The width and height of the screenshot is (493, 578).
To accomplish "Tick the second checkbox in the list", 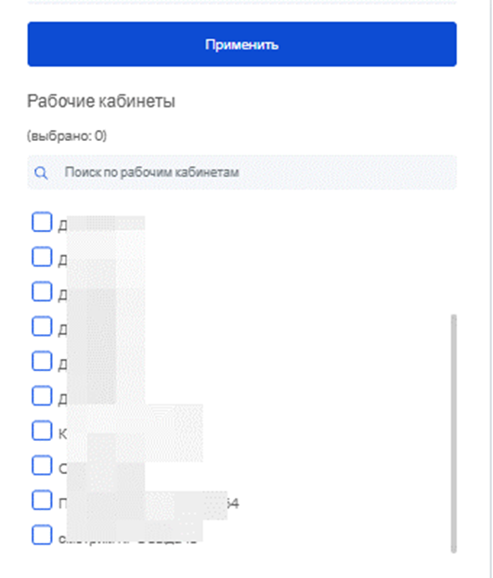I will pyautogui.click(x=42, y=257).
